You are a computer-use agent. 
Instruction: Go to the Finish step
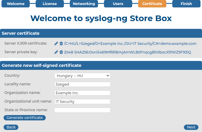click(x=186, y=4)
